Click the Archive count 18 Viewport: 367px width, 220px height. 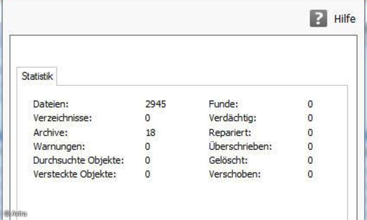click(150, 133)
